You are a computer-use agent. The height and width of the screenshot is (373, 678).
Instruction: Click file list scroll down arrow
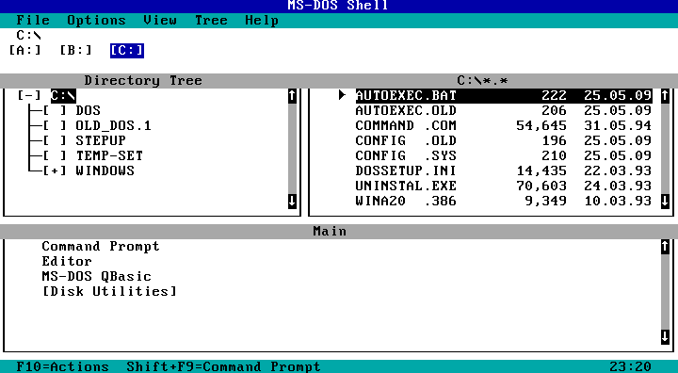point(665,201)
